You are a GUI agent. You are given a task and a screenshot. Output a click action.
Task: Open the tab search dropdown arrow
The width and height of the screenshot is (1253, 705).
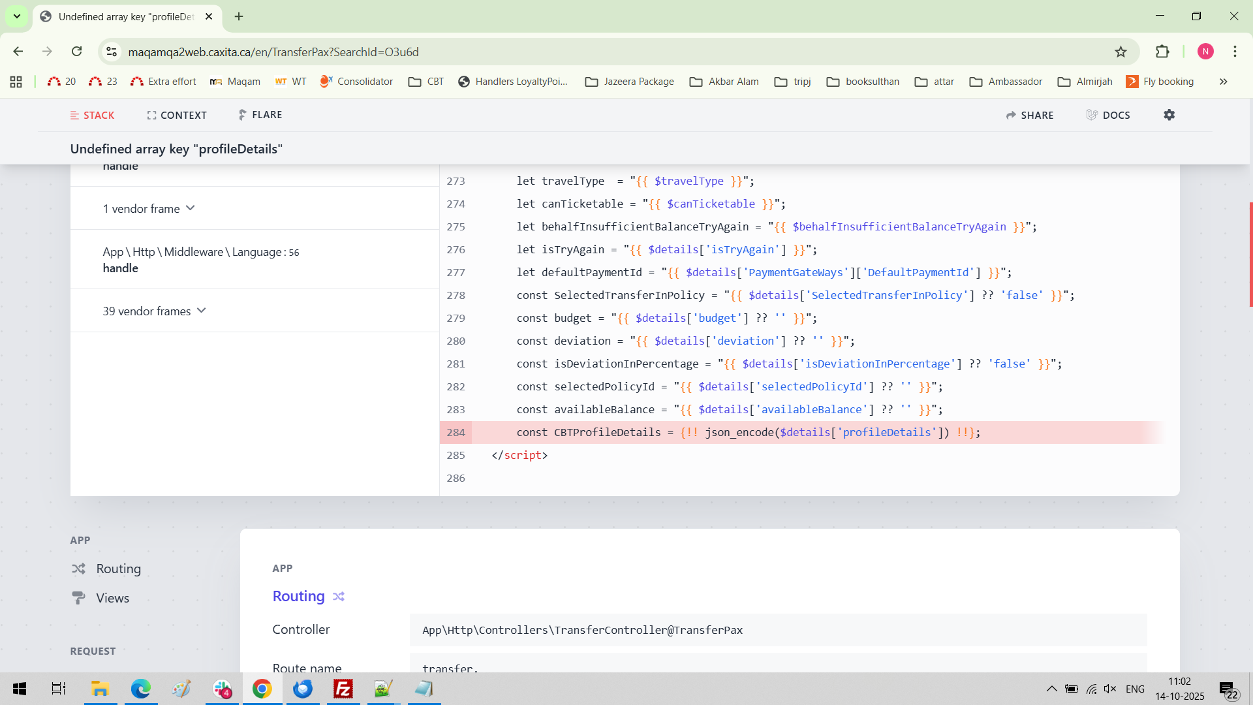(x=17, y=16)
